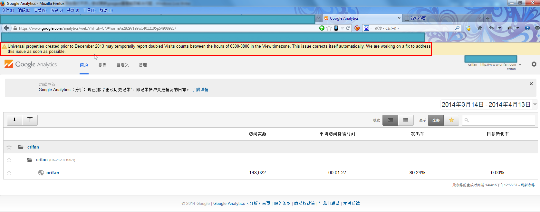
Task: Open the 书签(B) menu
Action: coord(73,10)
